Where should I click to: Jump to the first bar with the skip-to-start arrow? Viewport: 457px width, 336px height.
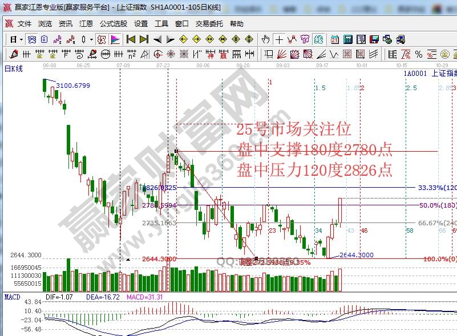[x=131, y=39]
